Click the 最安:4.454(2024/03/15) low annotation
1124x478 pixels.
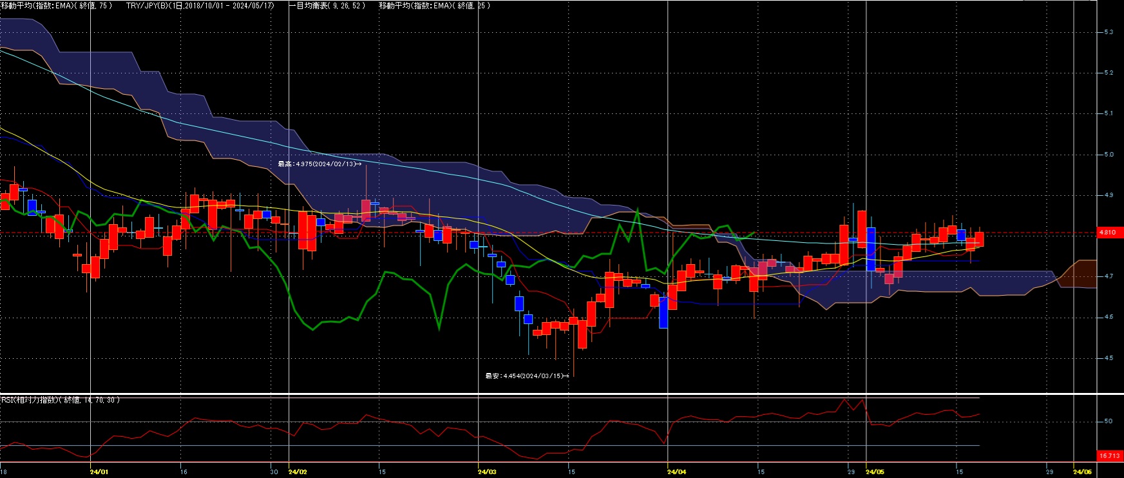pos(527,376)
